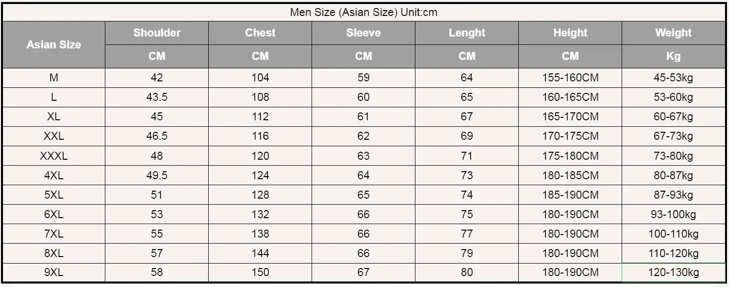Click the Chest column header
The width and height of the screenshot is (729, 287).
[260, 33]
